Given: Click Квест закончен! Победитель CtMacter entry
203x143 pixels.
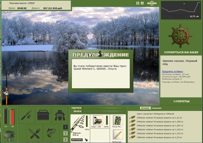Looking at the screenshot, I should click(x=156, y=114).
